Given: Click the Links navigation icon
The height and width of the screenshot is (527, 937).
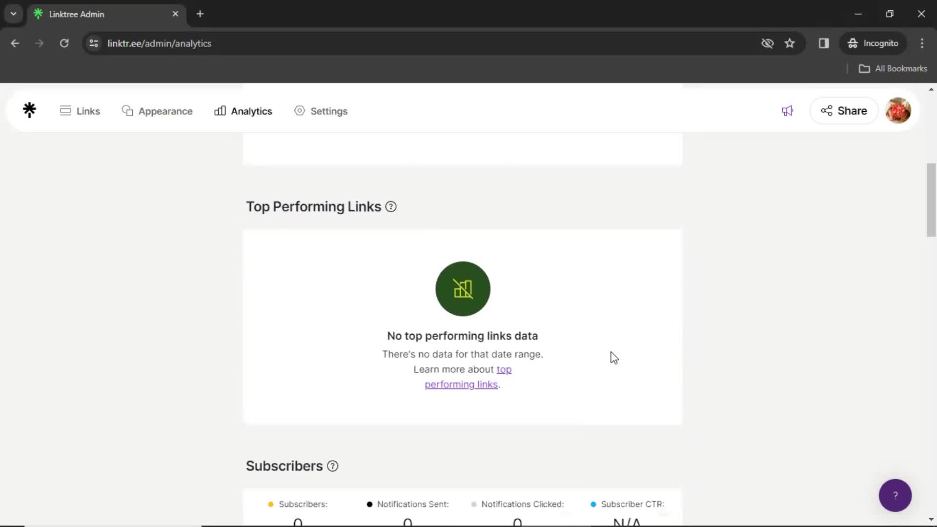Looking at the screenshot, I should pos(64,111).
